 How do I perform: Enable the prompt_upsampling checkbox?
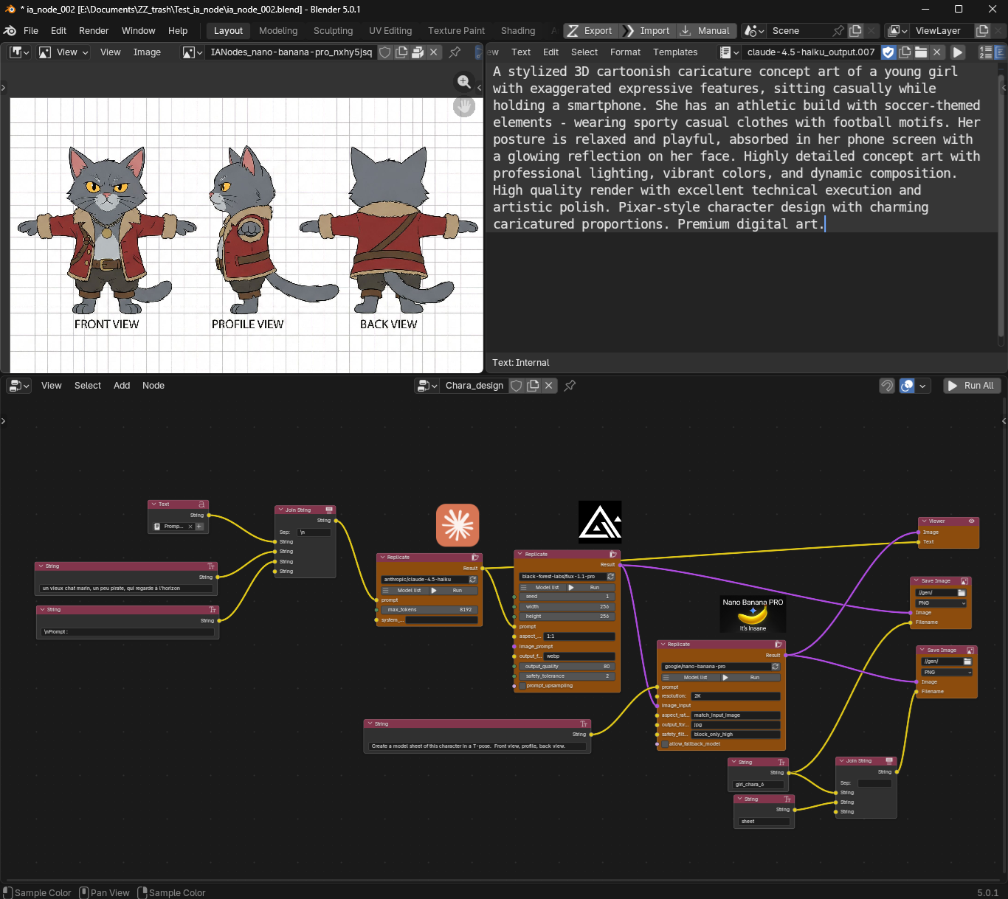coord(522,686)
